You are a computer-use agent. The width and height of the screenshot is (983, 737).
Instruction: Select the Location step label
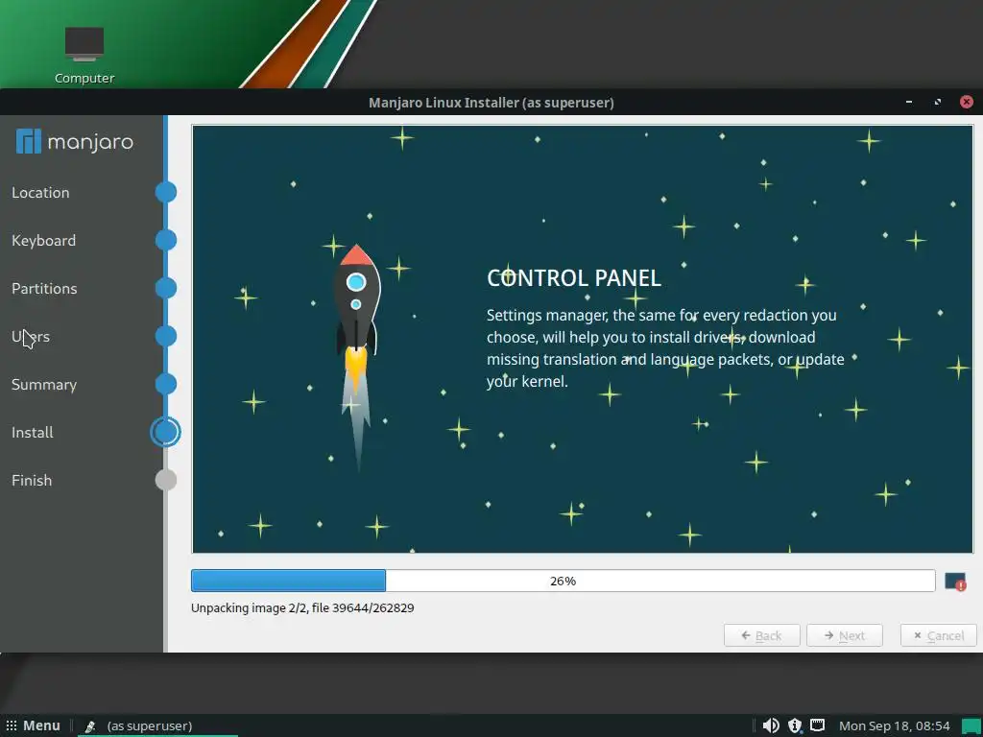click(x=40, y=192)
